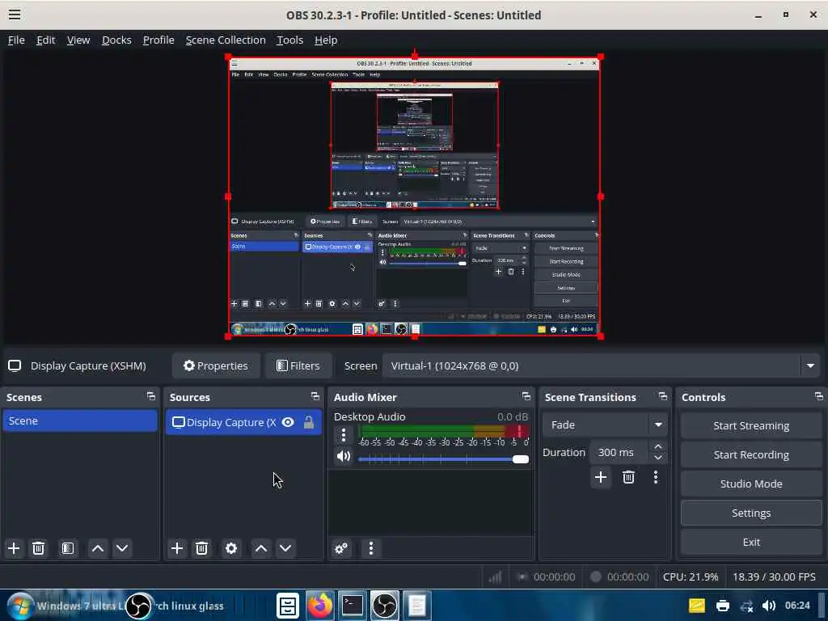Remove the scene transition via its trash icon

click(x=628, y=477)
